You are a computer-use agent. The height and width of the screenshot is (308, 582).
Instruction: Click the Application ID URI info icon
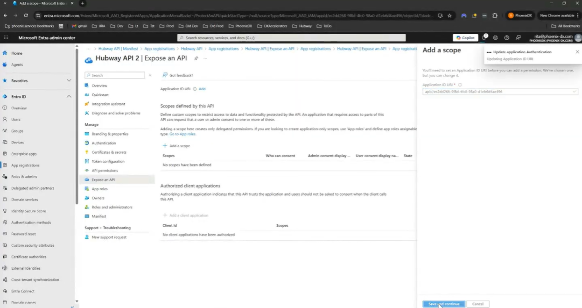(x=195, y=89)
